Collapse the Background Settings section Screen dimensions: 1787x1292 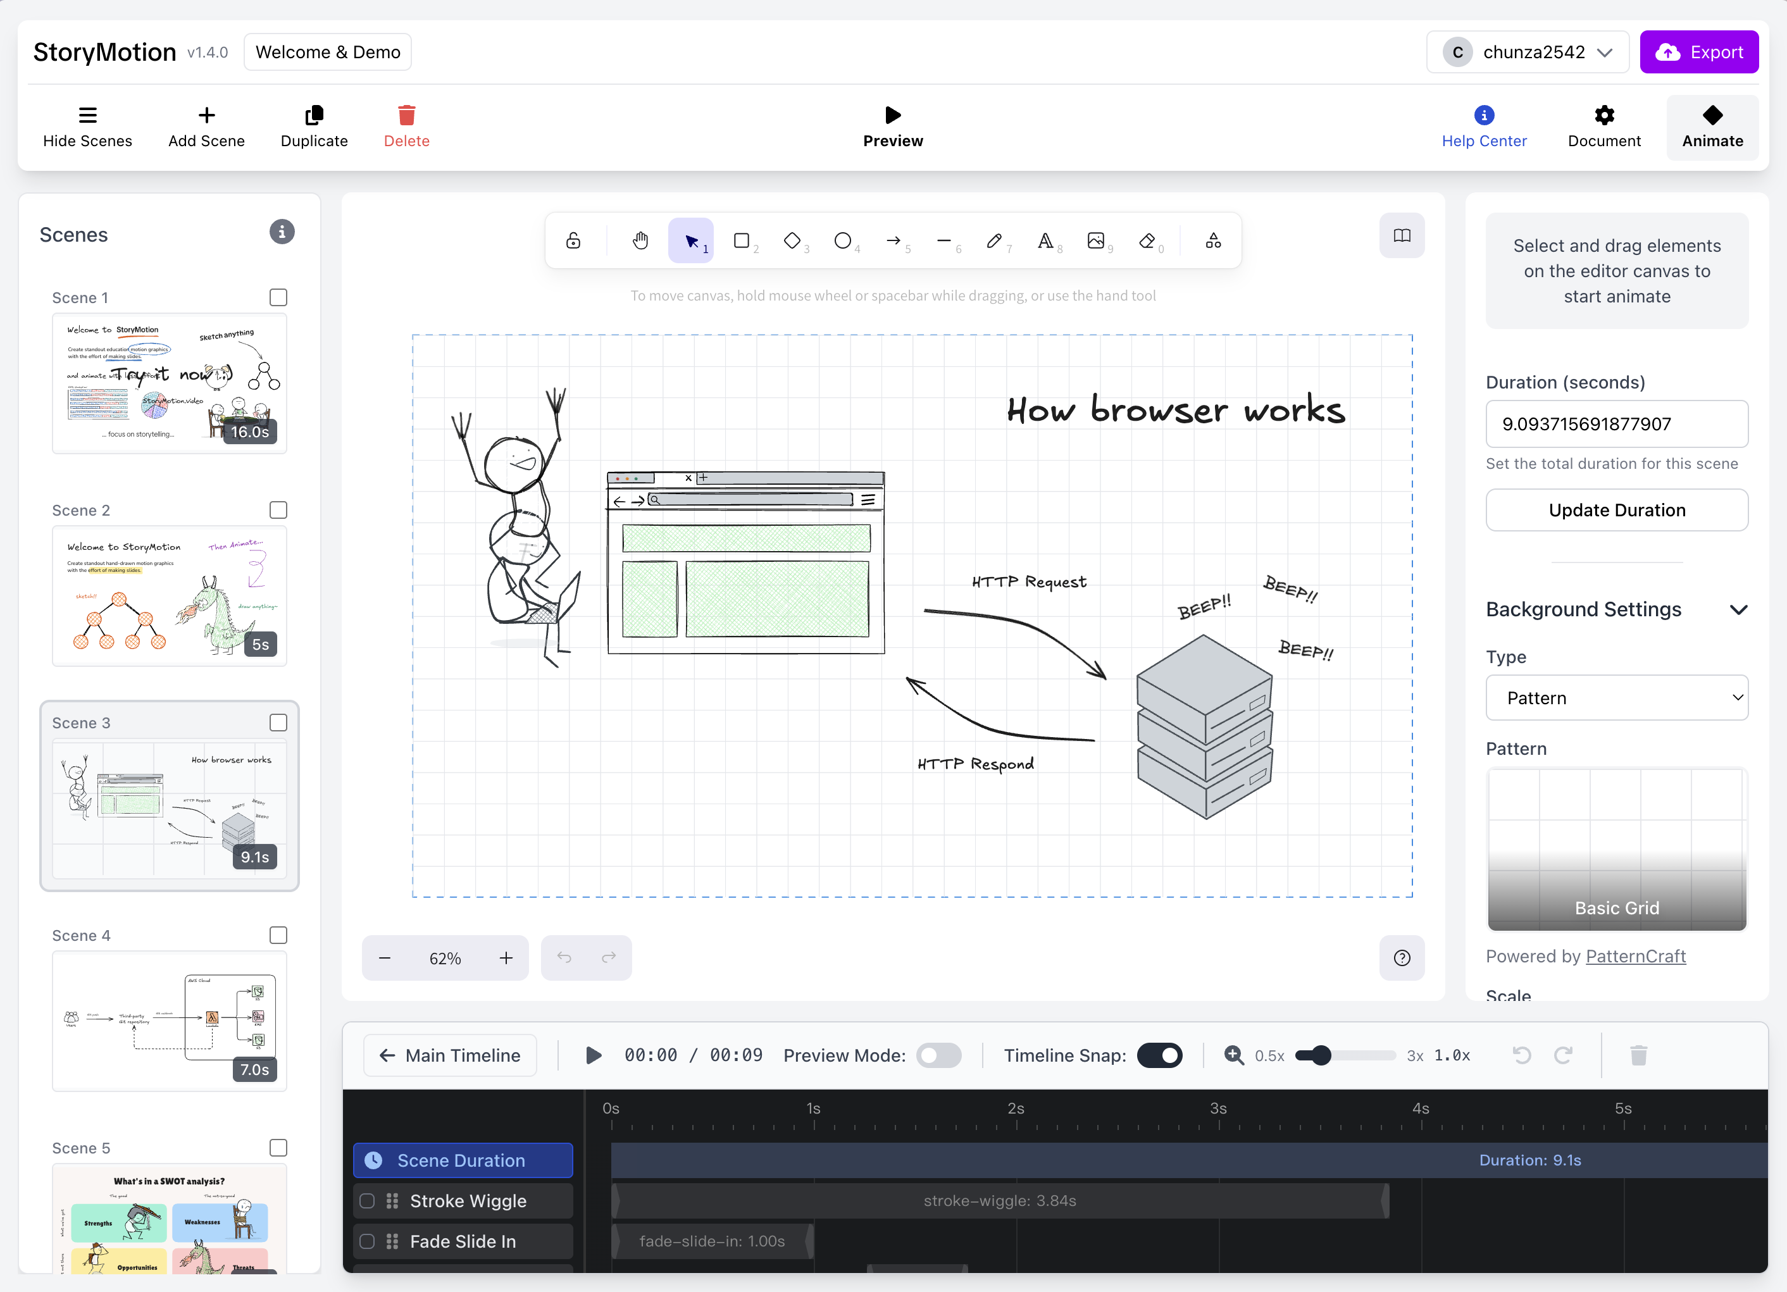1740,609
